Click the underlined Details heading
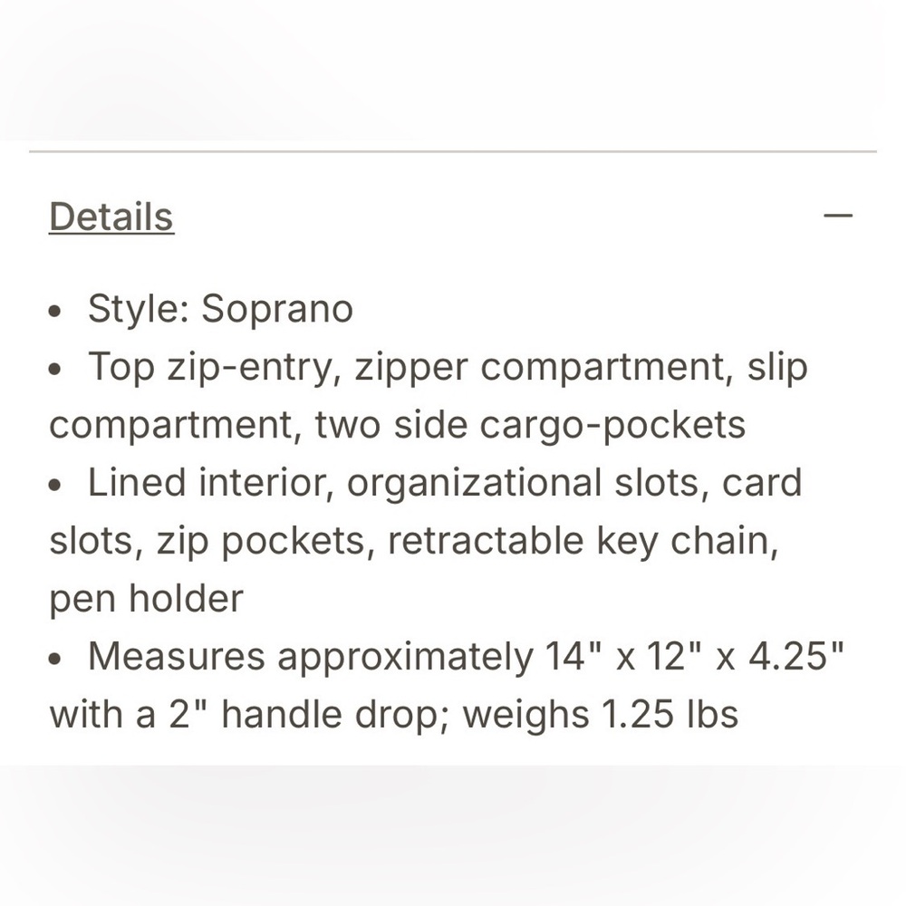The width and height of the screenshot is (906, 906). [111, 217]
